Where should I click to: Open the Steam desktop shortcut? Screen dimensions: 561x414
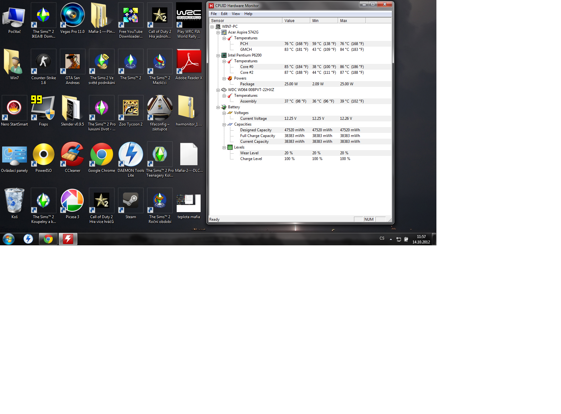tap(131, 202)
